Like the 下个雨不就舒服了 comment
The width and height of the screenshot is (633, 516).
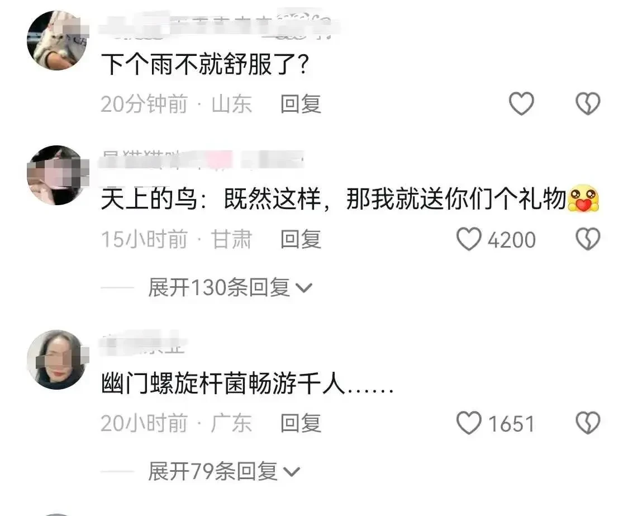[521, 103]
